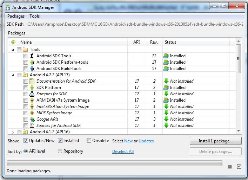Click the Install 1 package button
The height and width of the screenshot is (180, 248).
click(x=215, y=141)
